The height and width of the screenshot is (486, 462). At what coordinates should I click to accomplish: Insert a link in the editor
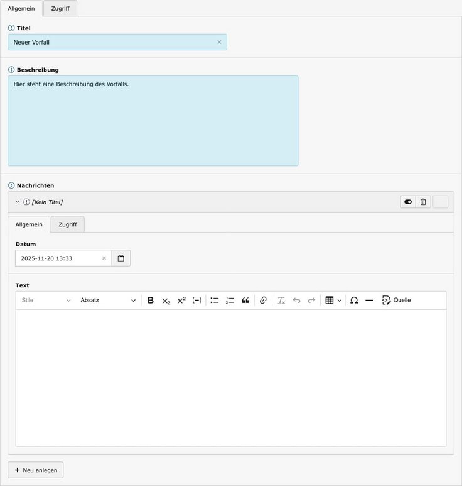tap(263, 301)
